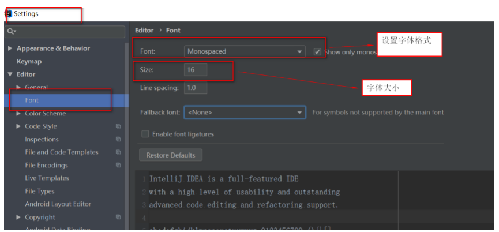The image size is (499, 232).
Task: Click 'Font' in the breadcrumb header
Action: (173, 30)
